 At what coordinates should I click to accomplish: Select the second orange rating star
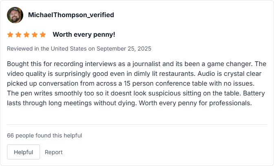pyautogui.click(x=18, y=35)
